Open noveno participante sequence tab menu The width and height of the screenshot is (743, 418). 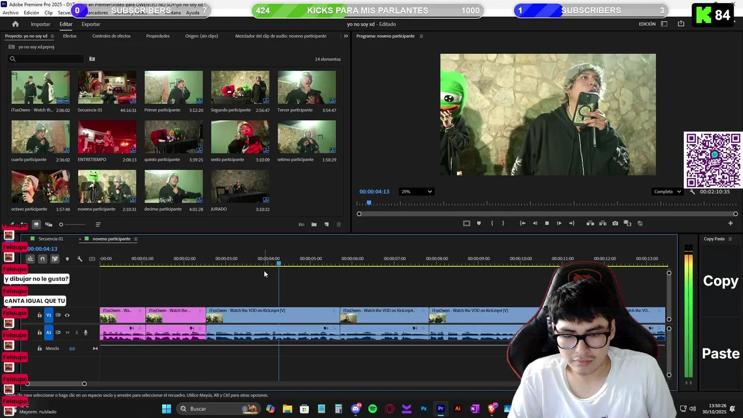point(136,239)
